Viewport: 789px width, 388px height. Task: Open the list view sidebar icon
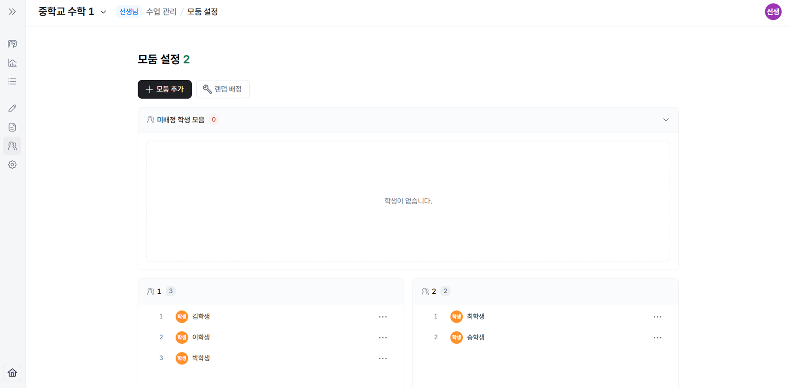(x=12, y=81)
